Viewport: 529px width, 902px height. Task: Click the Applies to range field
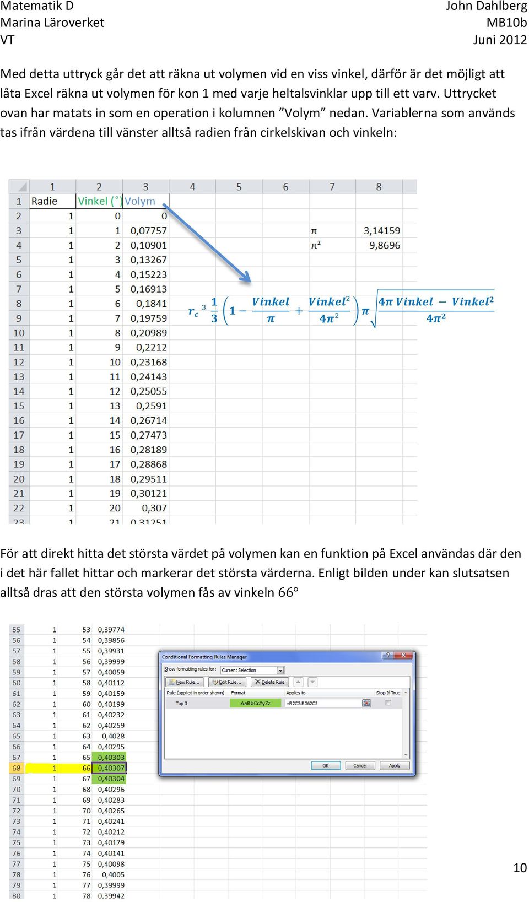click(x=323, y=703)
